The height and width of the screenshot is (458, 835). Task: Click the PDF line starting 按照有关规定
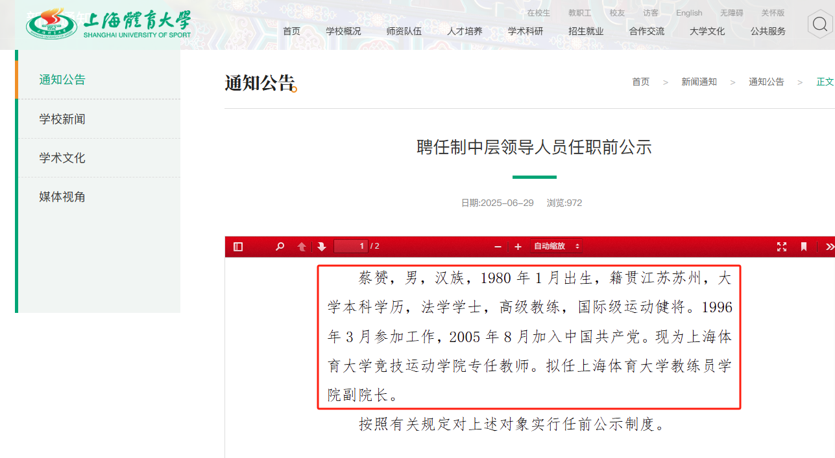click(x=513, y=424)
